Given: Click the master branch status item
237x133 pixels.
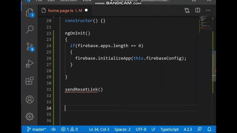Looking at the screenshot, I should [x=36, y=129].
